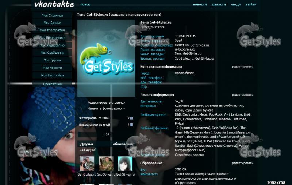Open Мои Фотографии
This screenshot has width=292, height=185.
tap(52, 30)
